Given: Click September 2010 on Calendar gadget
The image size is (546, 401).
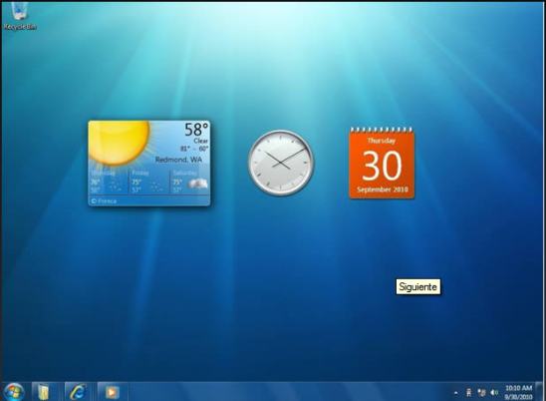Looking at the screenshot, I should [x=383, y=190].
